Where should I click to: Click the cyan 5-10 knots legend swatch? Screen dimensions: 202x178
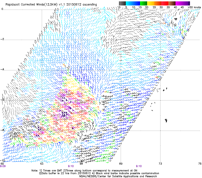coord(129,3)
